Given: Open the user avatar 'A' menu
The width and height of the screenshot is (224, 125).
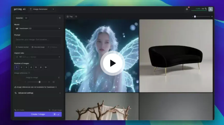Looking at the screenshot, I should click(x=210, y=9).
